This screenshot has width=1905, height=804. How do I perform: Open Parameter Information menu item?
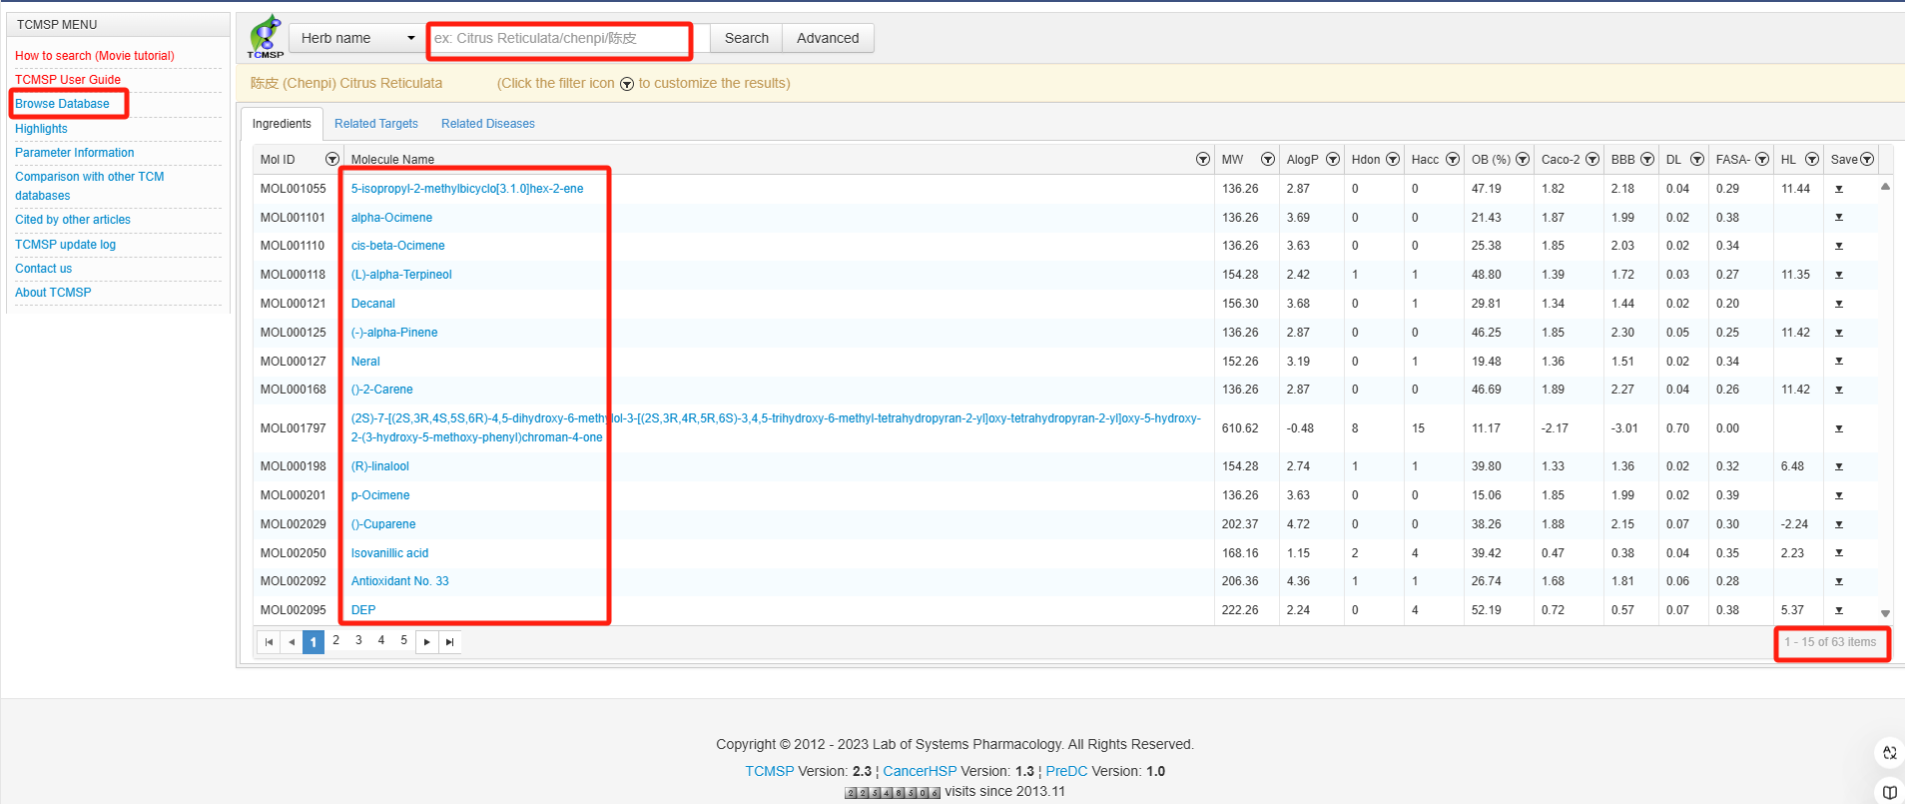pos(75,153)
